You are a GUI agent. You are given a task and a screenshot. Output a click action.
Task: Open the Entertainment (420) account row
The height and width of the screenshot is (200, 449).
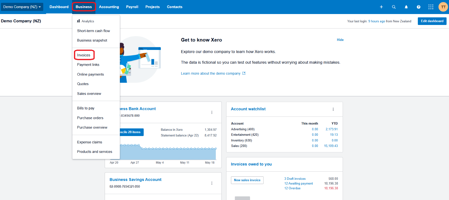(284, 135)
